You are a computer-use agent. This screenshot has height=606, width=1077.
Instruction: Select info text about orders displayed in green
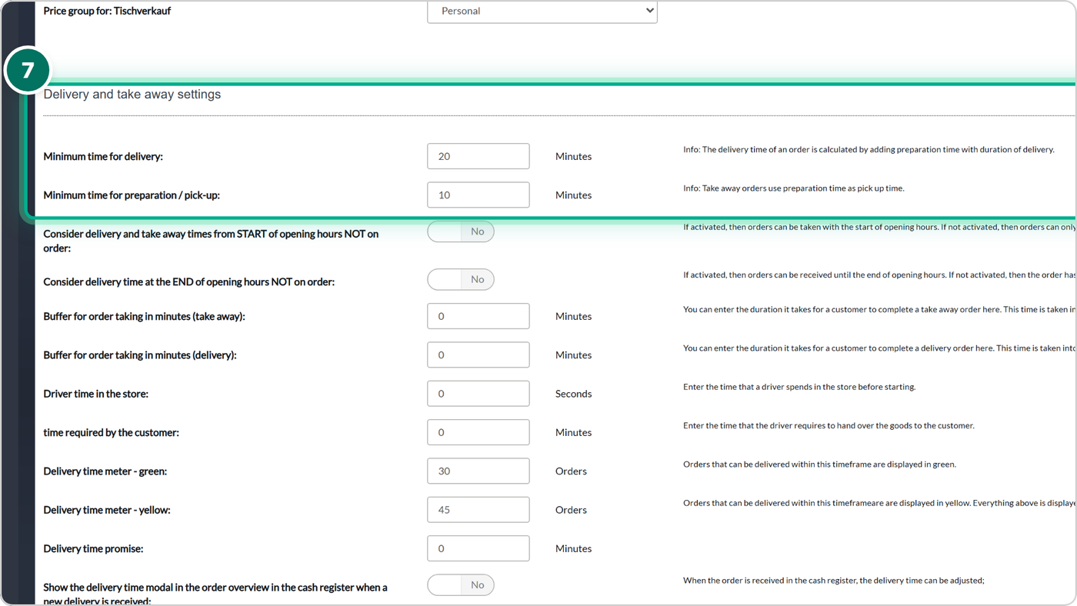click(820, 464)
